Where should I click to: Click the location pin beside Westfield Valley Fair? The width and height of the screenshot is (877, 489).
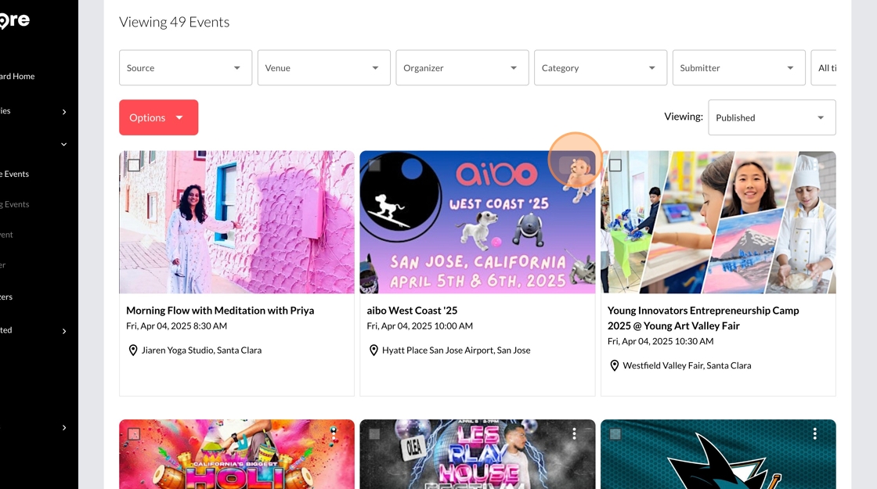[614, 365]
